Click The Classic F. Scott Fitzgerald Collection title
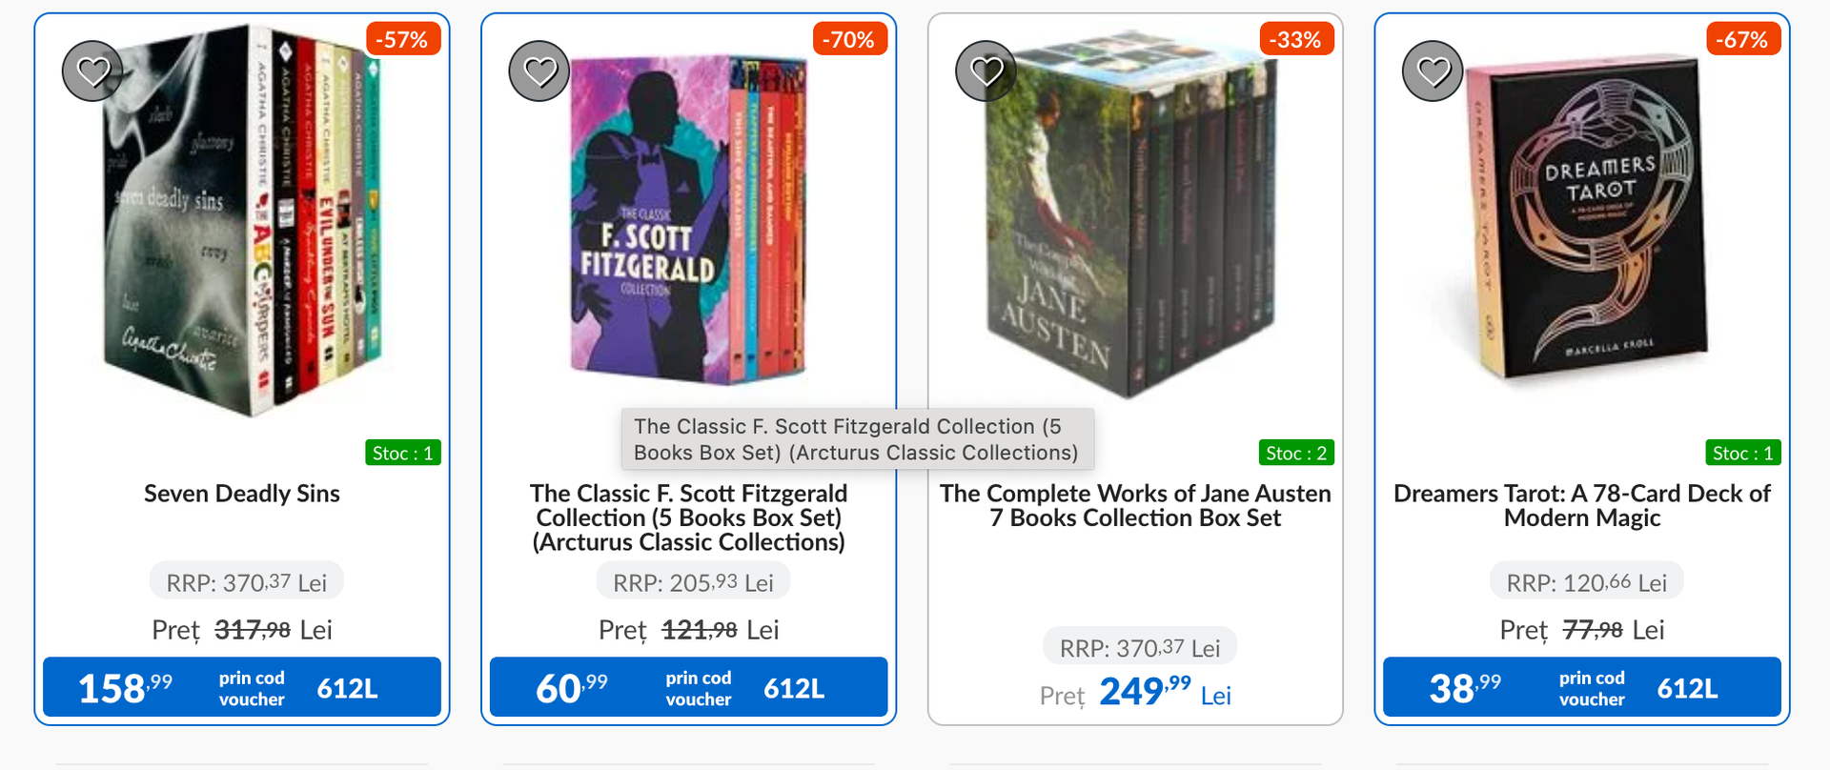 click(688, 517)
